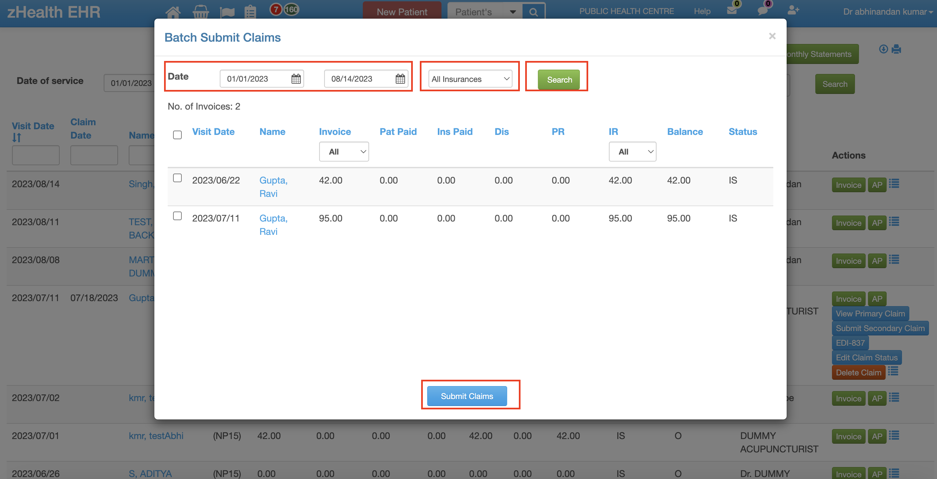Open list icon in 2023/08/14 row
Screen dimensions: 937x479
(894, 184)
